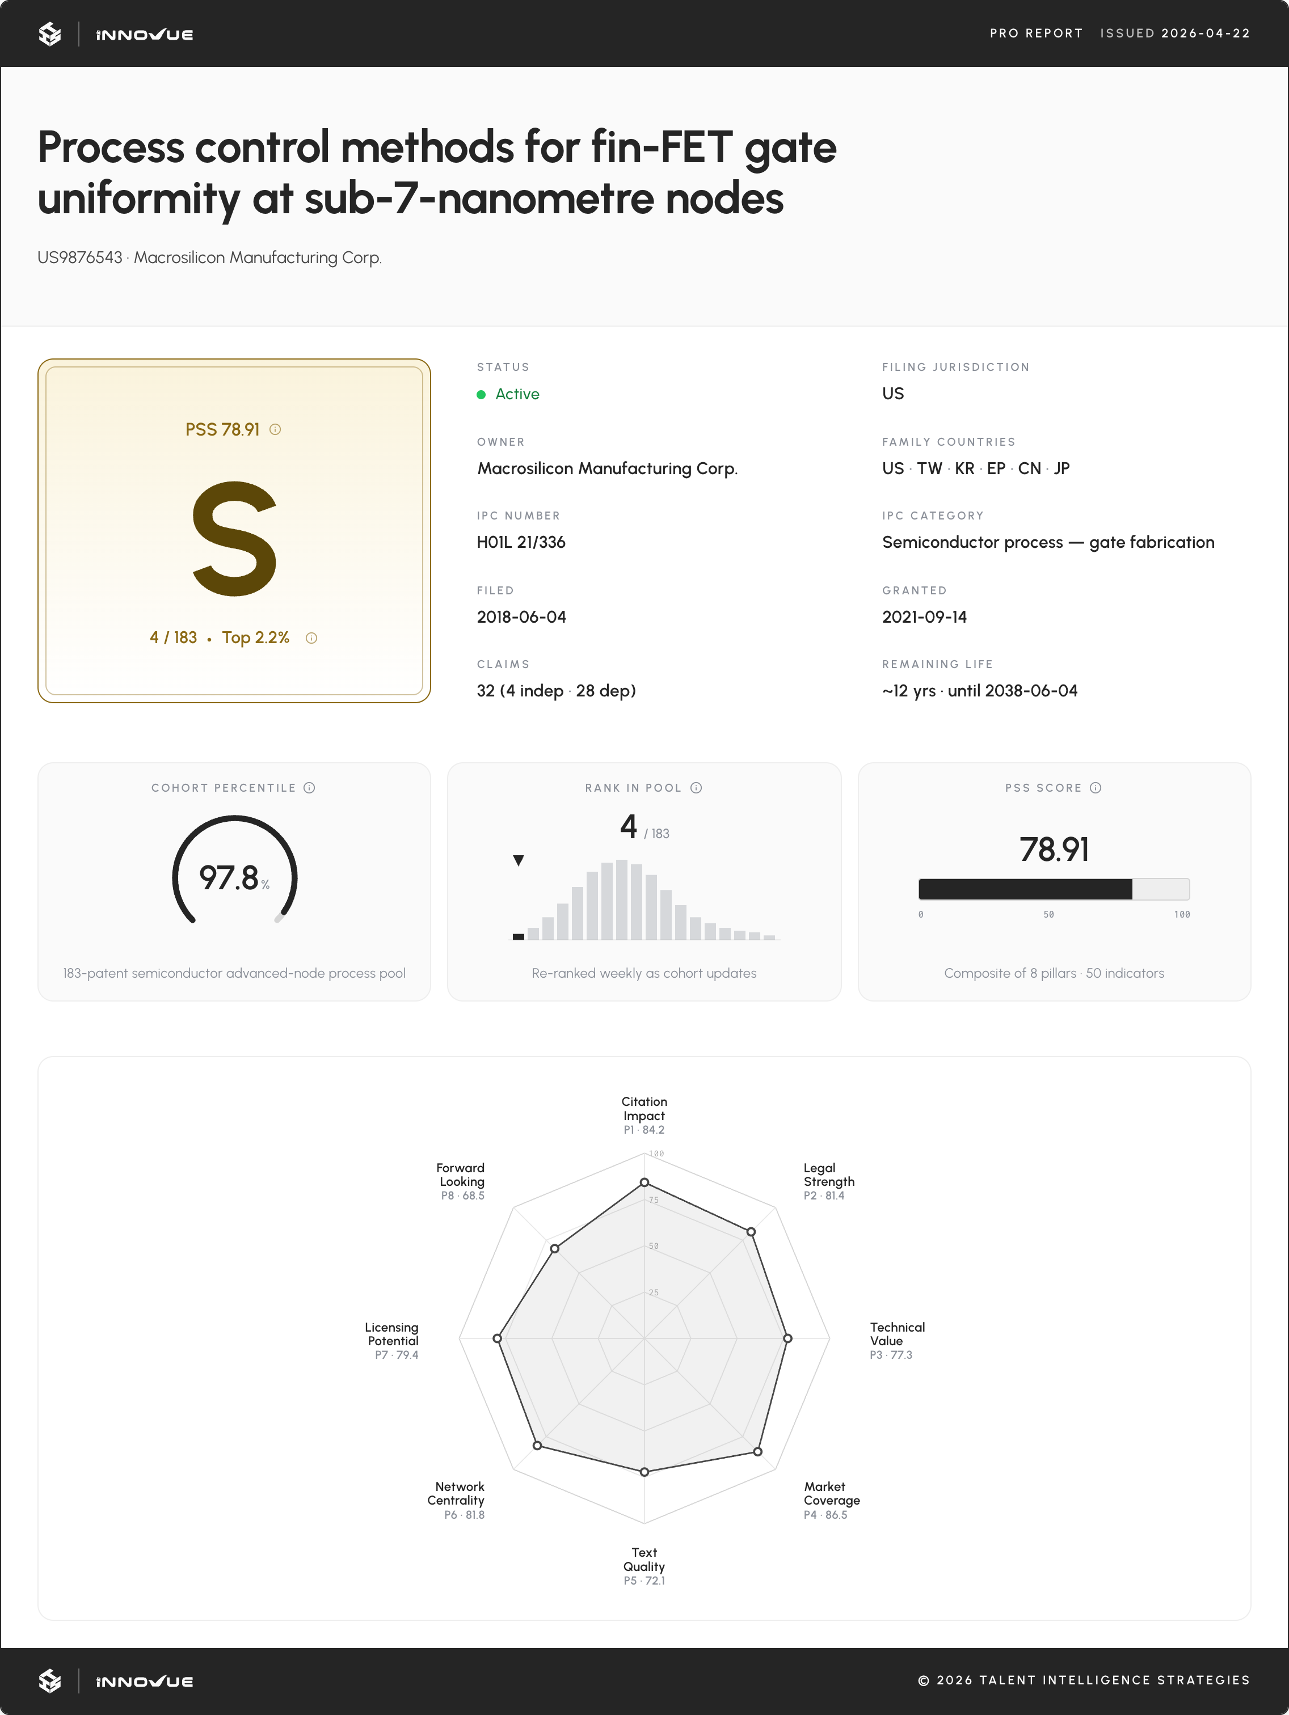1289x1715 pixels.
Task: Open info icon next to PSS 78.91
Action: click(275, 429)
